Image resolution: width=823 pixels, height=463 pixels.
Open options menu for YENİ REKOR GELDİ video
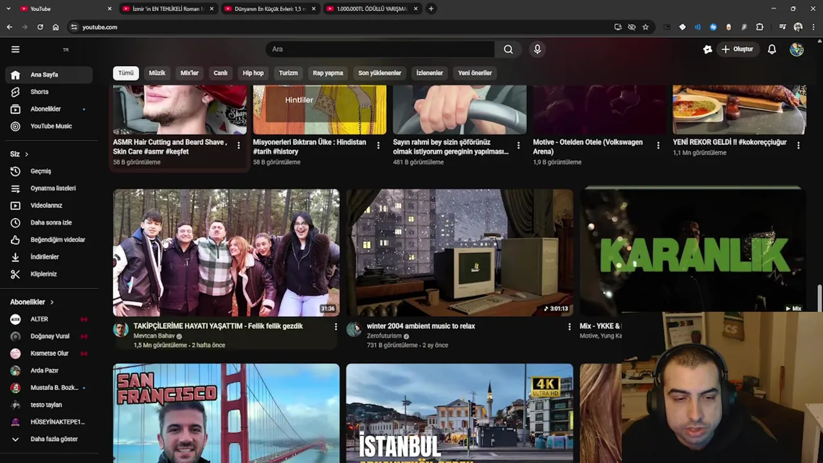(798, 146)
